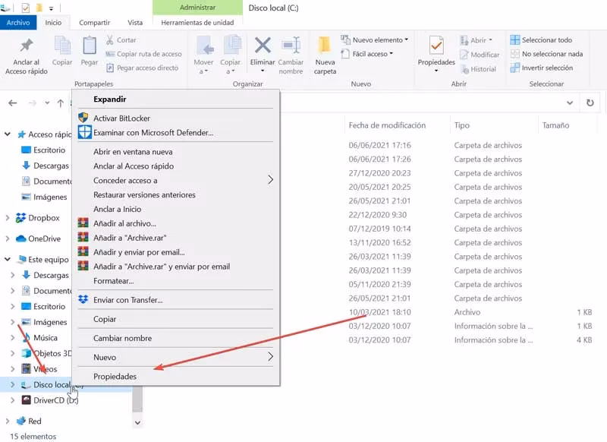Click Invertir selección button
607x442 pixels.
coord(542,68)
